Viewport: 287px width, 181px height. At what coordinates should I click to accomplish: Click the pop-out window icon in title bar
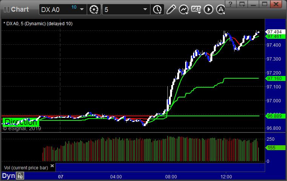242,4
